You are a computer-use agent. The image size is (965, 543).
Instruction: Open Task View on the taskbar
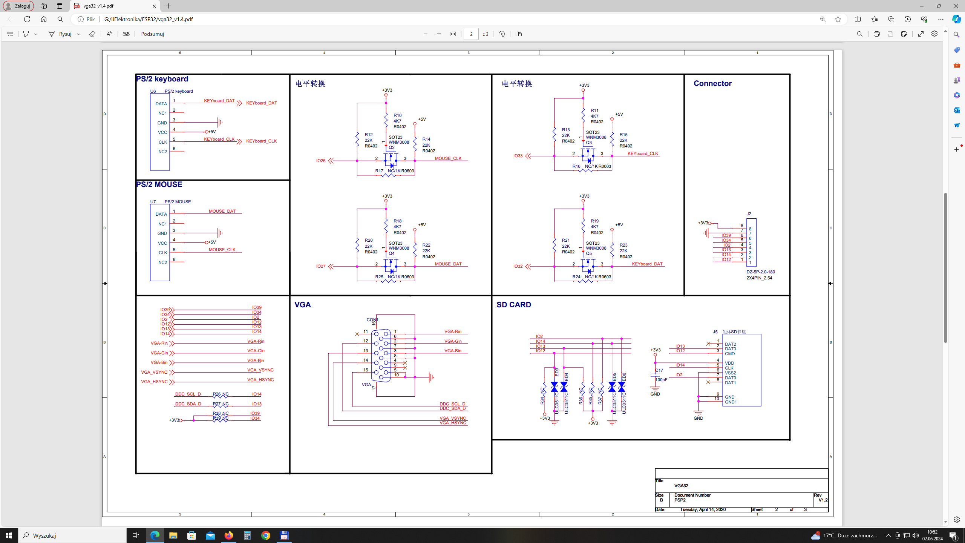click(136, 535)
